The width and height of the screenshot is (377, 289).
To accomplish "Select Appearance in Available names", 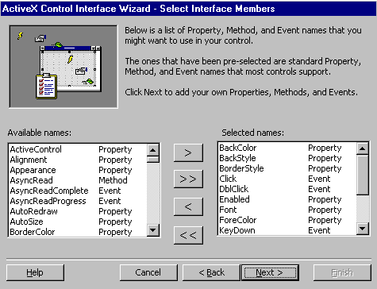I will click(77, 170).
